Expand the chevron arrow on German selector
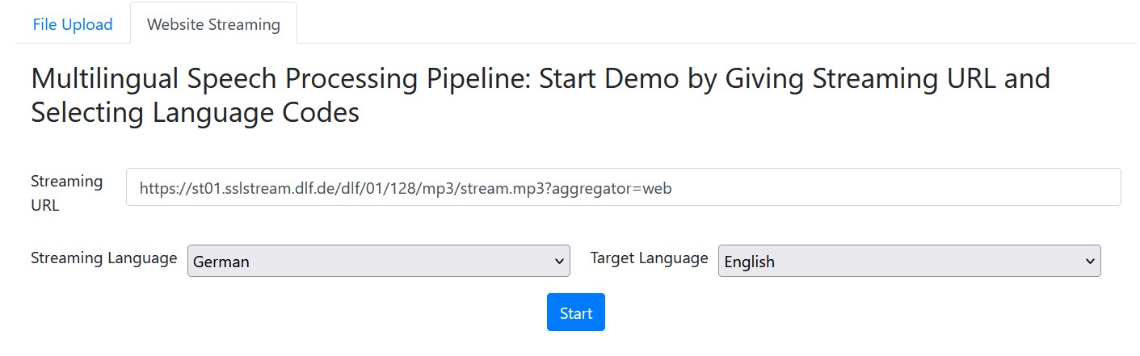 click(559, 261)
